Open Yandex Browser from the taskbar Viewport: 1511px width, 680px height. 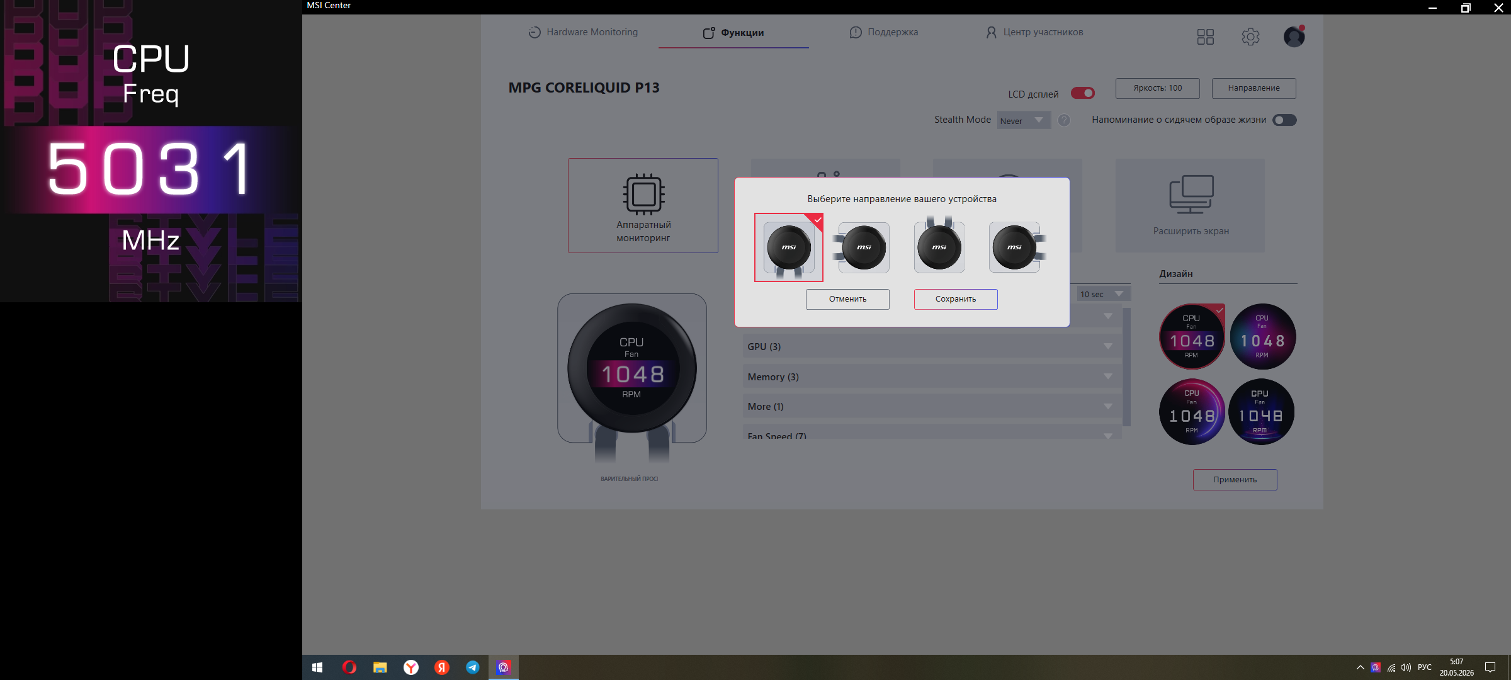[410, 667]
